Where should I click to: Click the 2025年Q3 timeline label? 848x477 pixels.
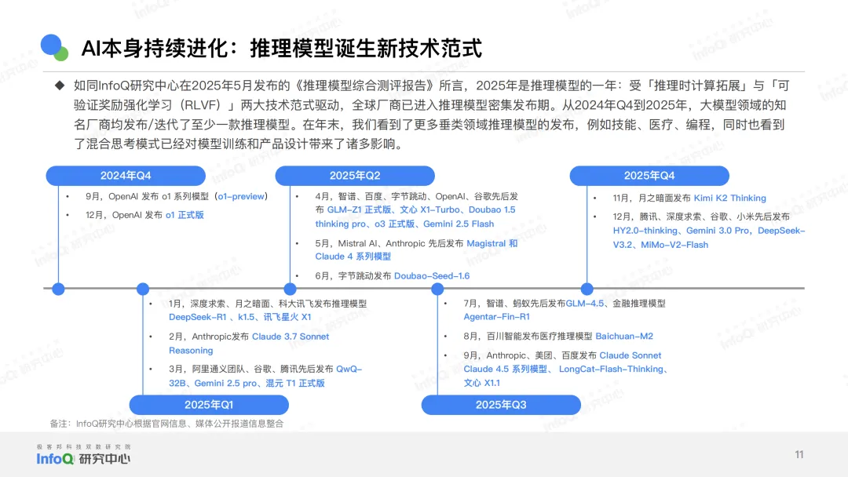501,405
